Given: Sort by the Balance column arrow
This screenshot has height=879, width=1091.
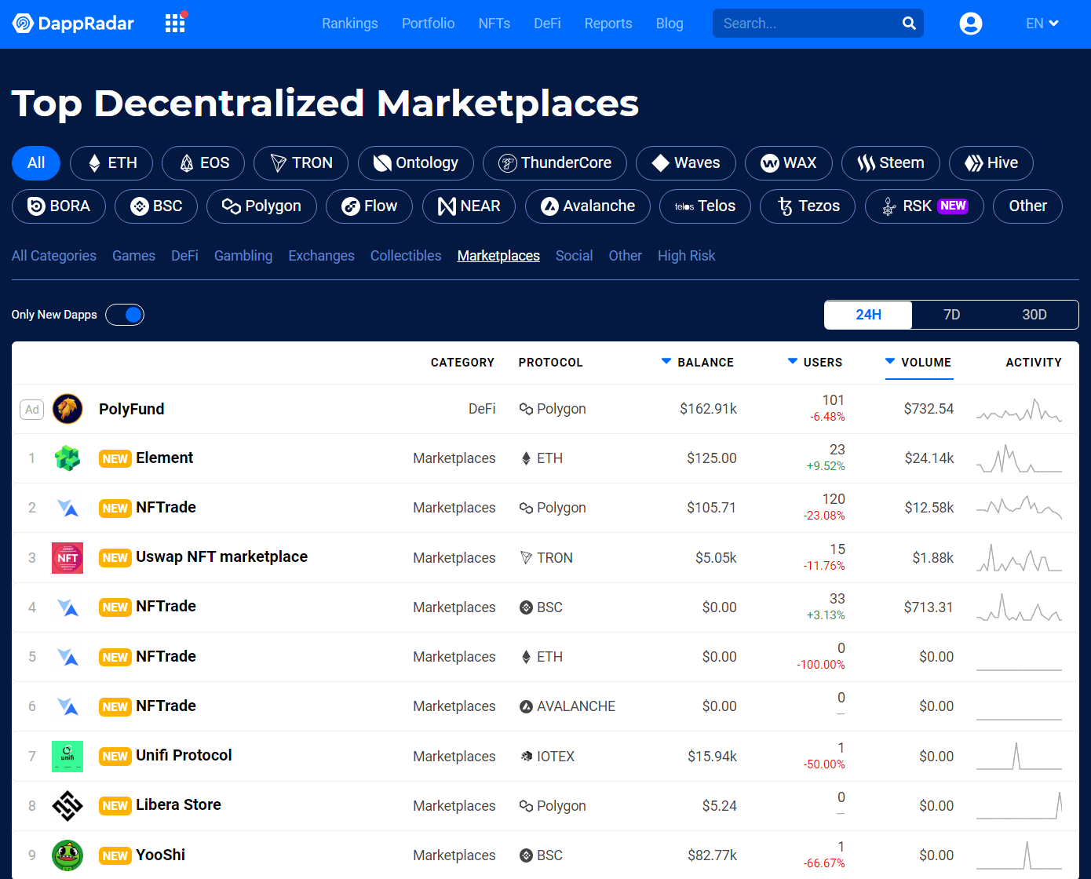Looking at the screenshot, I should 665,362.
